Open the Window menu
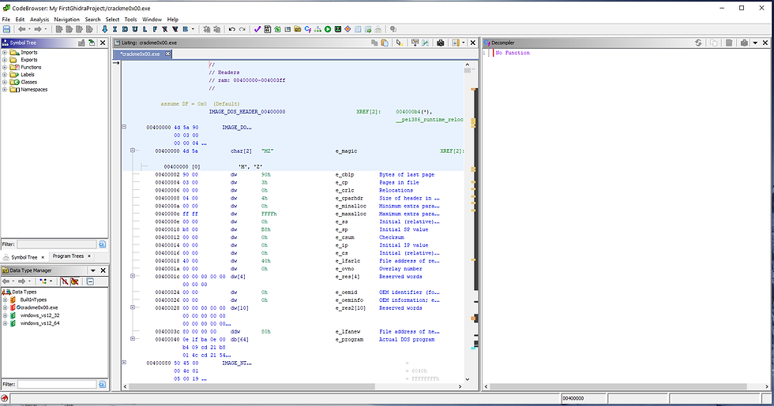 (x=152, y=19)
